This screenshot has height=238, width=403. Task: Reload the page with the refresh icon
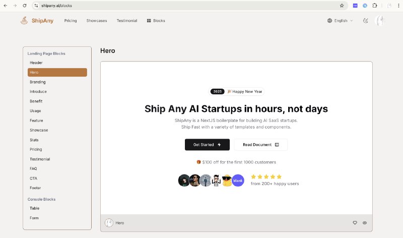point(24,6)
